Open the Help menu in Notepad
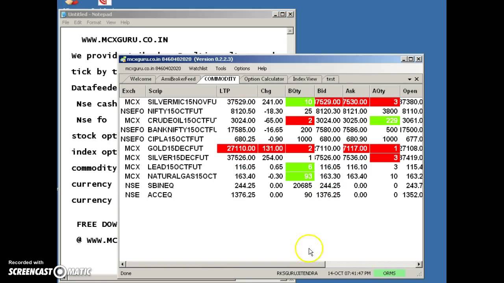Viewport: 504px width, 283px height. tap(125, 22)
